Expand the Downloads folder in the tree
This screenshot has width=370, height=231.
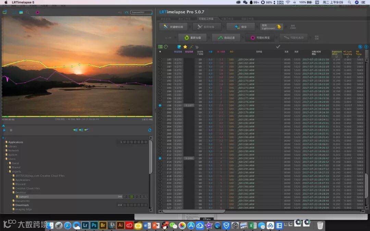(x=11, y=205)
